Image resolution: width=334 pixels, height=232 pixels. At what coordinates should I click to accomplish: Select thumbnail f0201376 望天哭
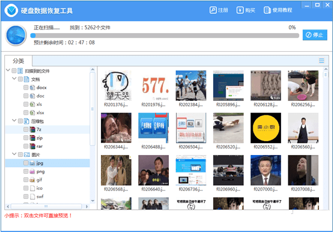[x=116, y=85]
